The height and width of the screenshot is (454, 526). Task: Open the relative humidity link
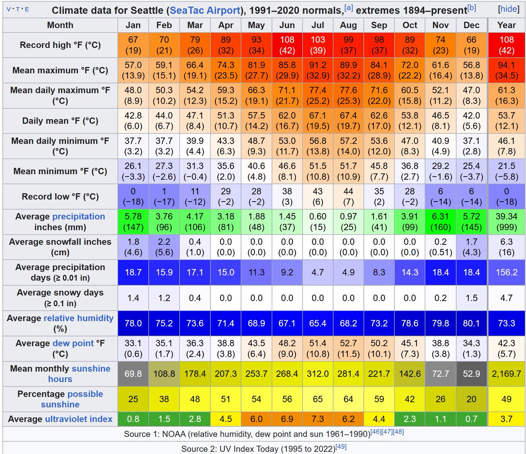pyautogui.click(x=78, y=318)
